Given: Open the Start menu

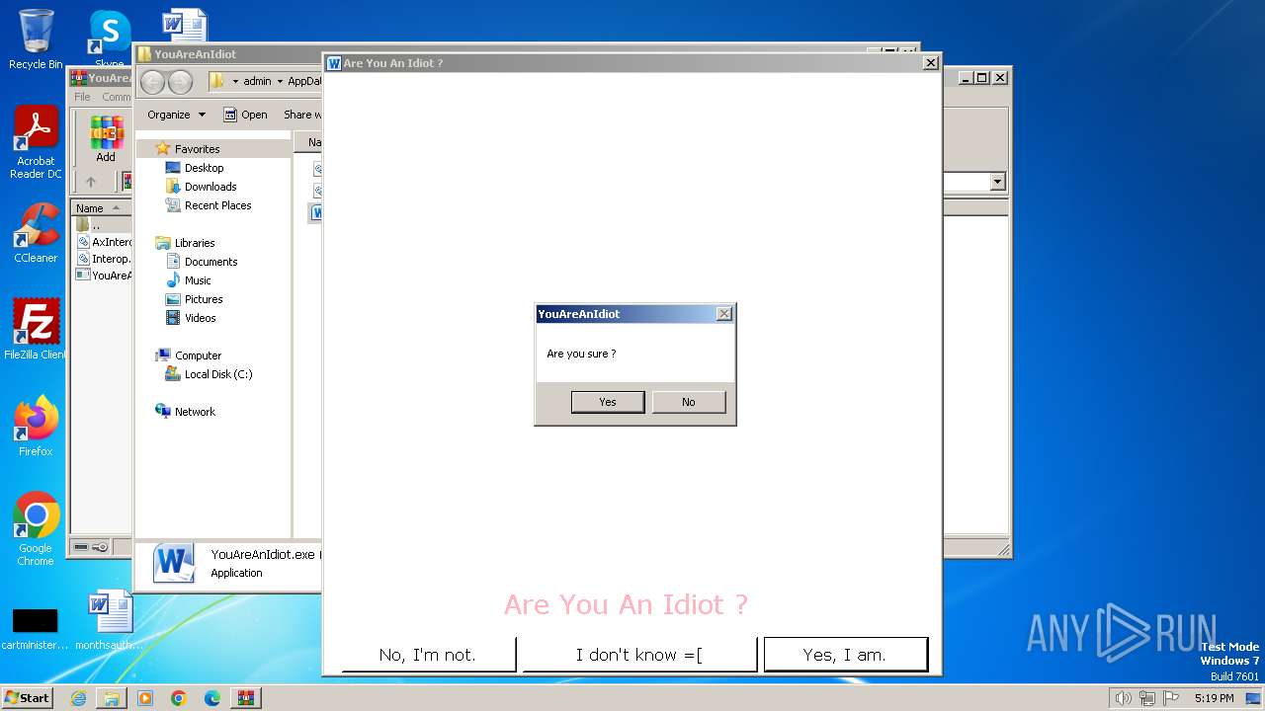Looking at the screenshot, I should (27, 698).
